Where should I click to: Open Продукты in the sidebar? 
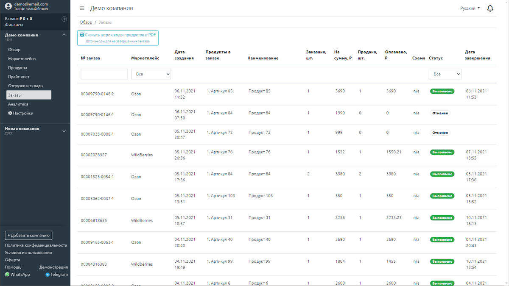(17, 68)
